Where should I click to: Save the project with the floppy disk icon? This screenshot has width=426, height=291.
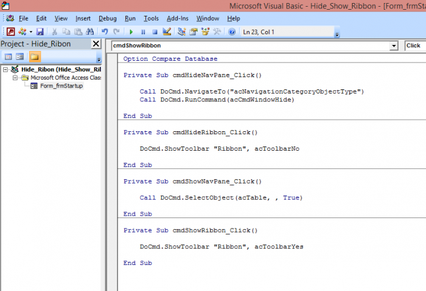pos(40,31)
